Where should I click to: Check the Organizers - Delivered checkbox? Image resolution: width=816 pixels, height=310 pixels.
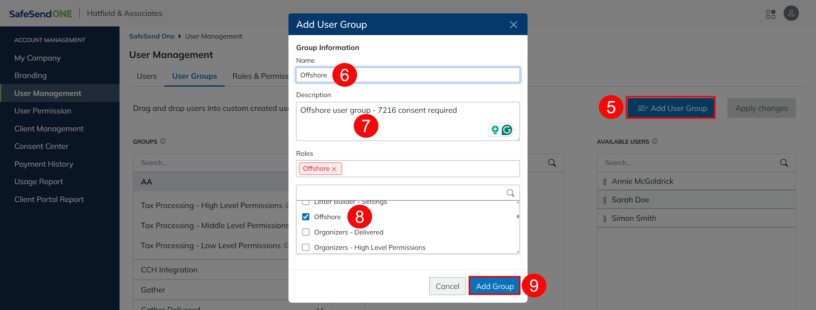pos(306,232)
